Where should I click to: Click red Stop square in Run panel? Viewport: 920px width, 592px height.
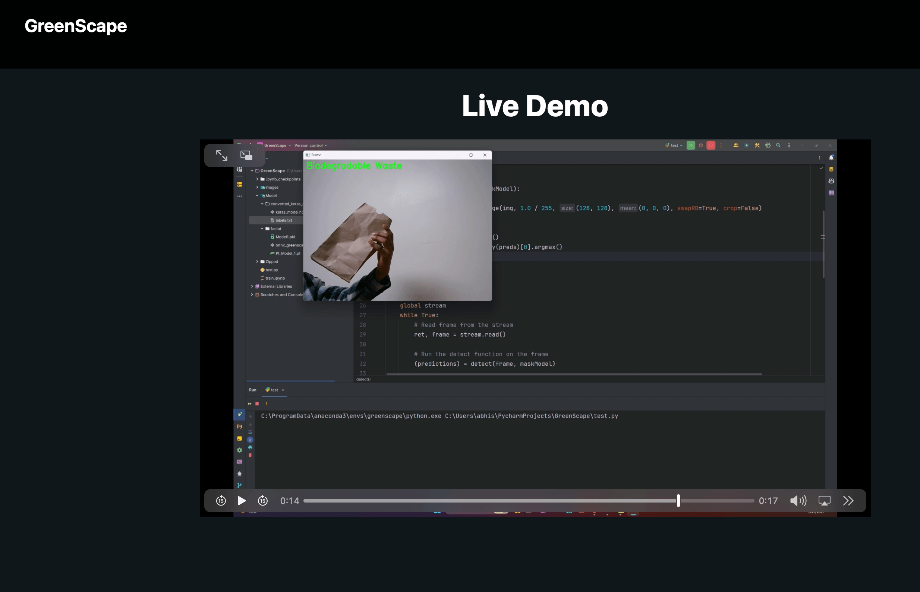coord(257,404)
